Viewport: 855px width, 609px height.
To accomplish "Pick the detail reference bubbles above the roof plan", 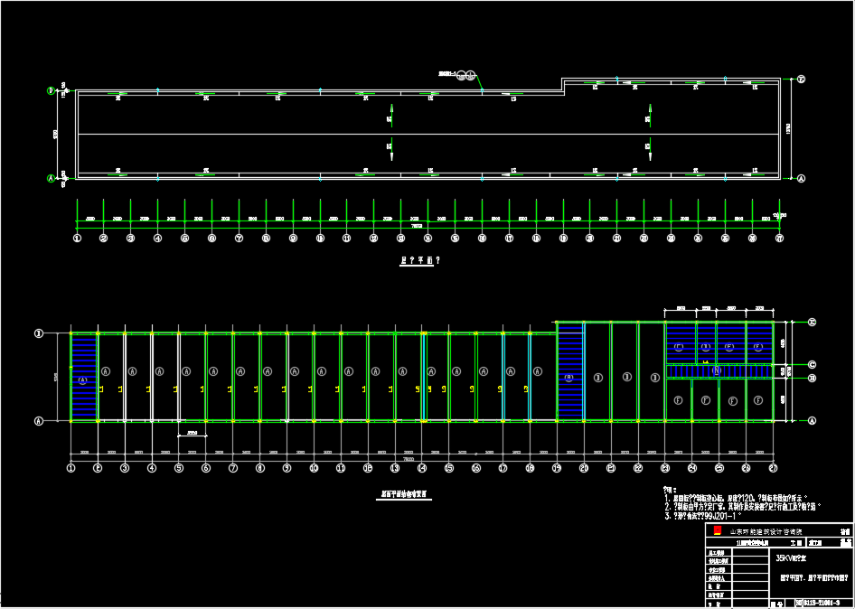I will click(x=465, y=75).
